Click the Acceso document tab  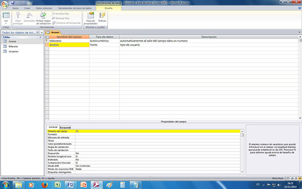(53, 32)
